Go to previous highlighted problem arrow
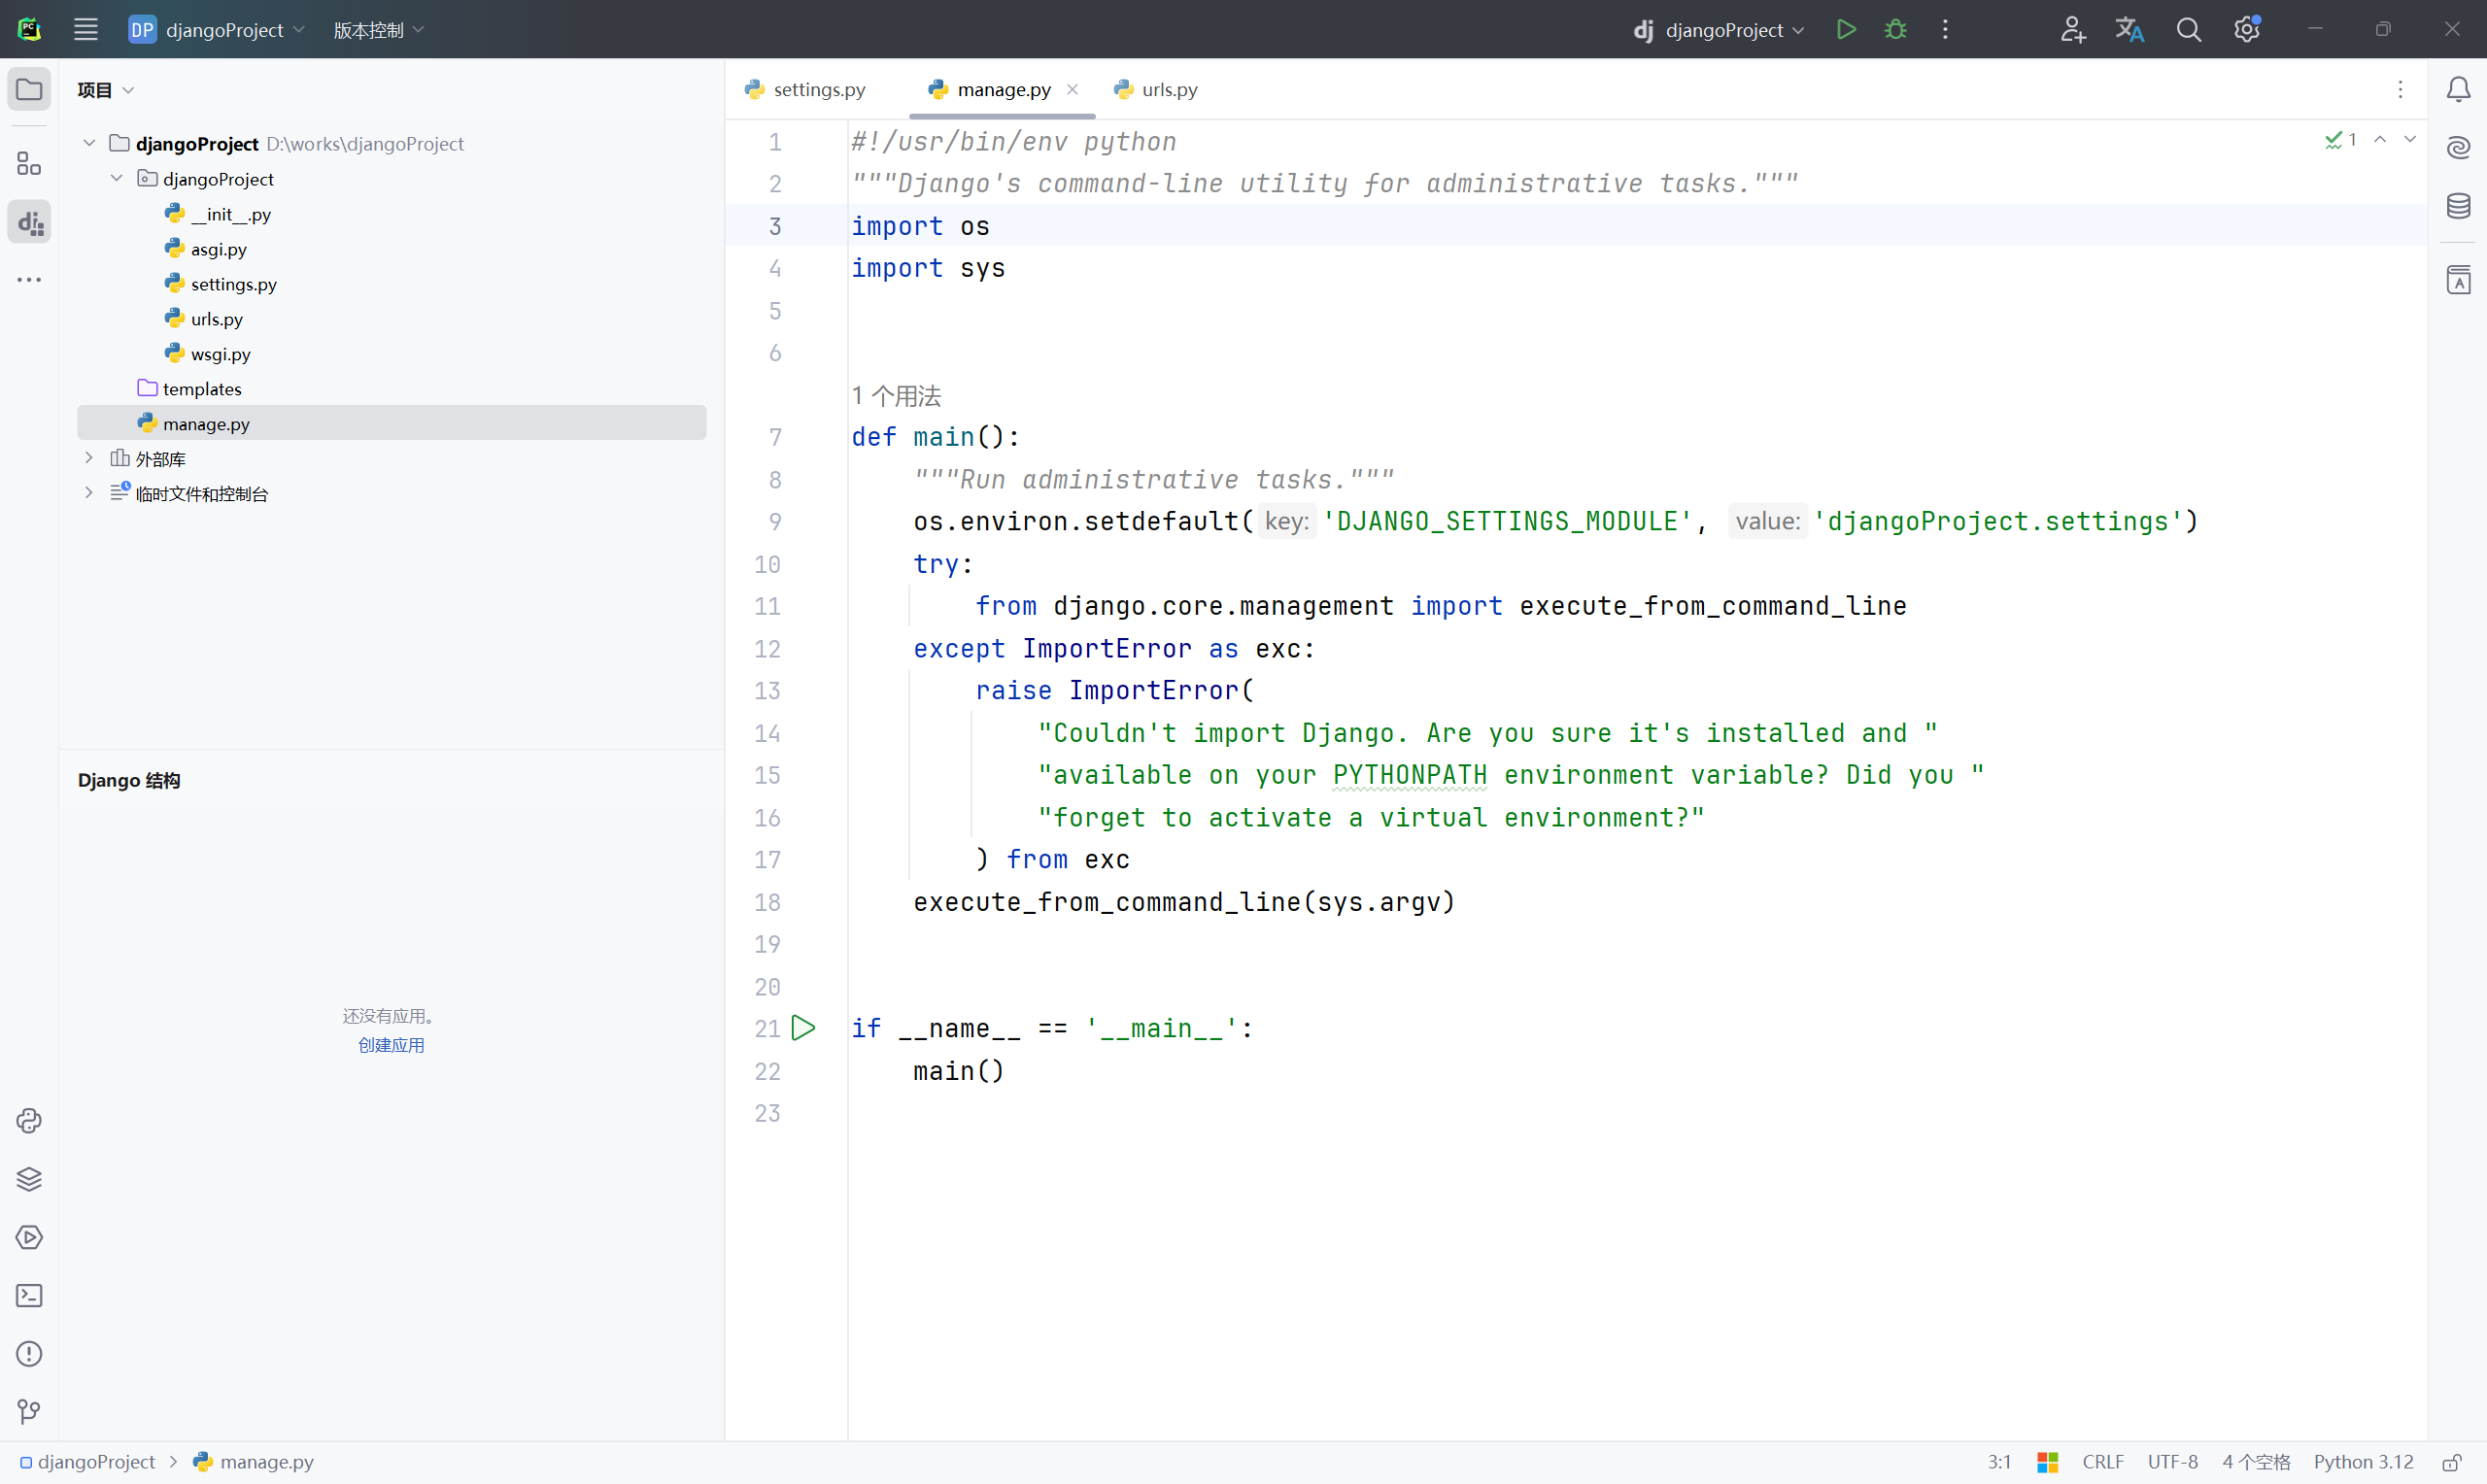2487x1484 pixels. tap(2380, 140)
